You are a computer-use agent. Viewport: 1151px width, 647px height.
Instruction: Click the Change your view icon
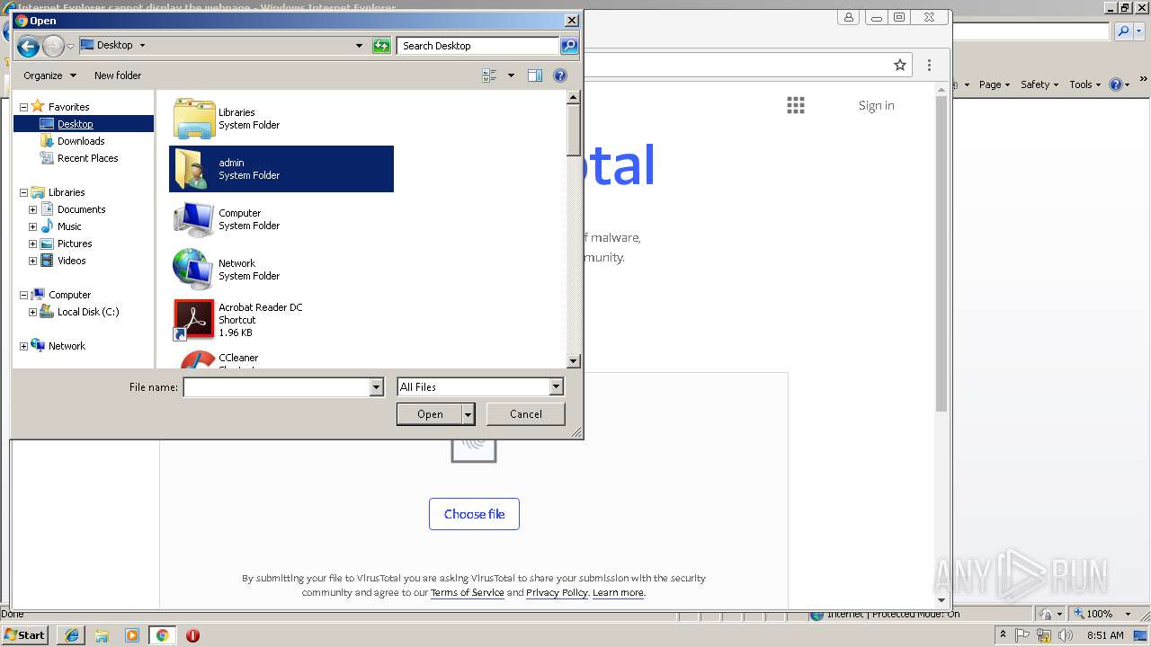pyautogui.click(x=489, y=75)
